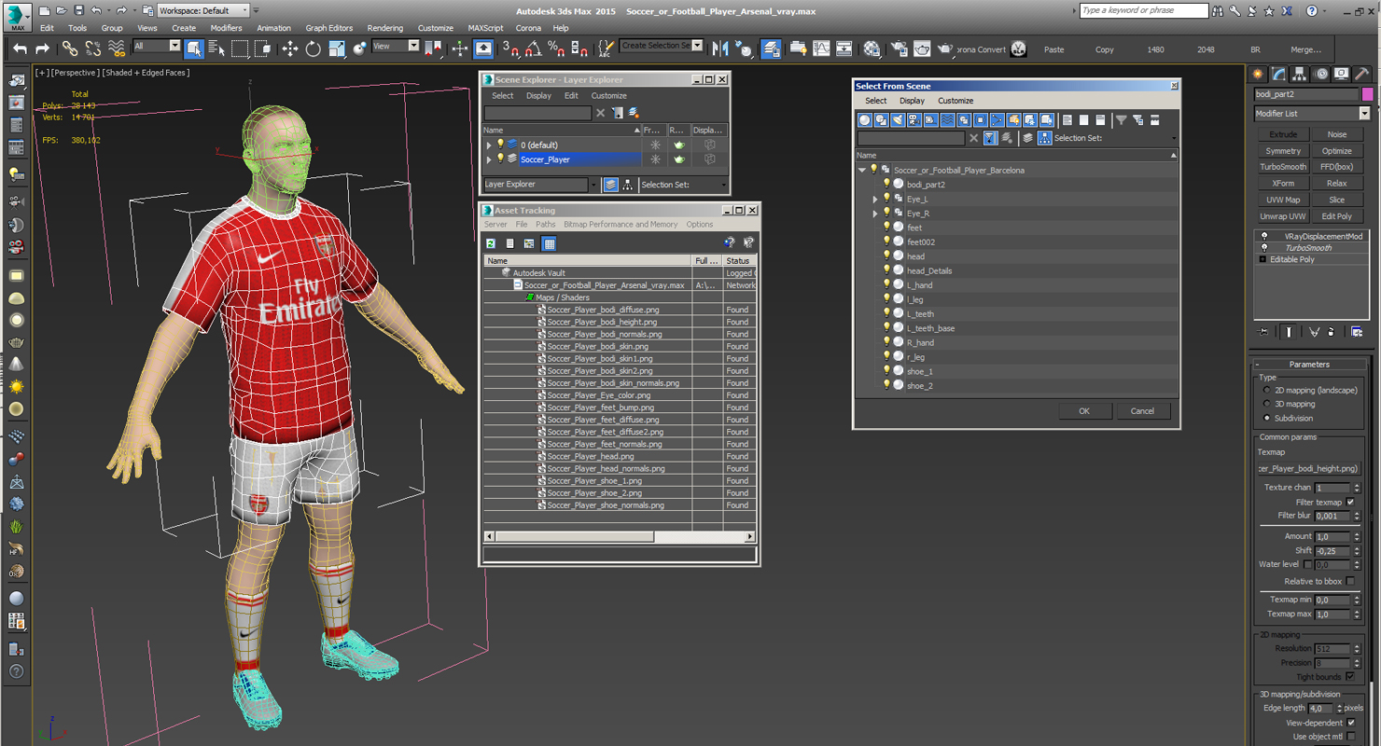This screenshot has width=1381, height=746.
Task: Open Select by Name tool
Action: click(x=216, y=48)
